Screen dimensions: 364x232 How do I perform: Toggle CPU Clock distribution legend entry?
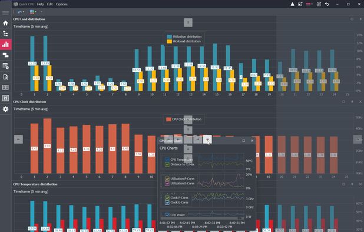(x=184, y=120)
